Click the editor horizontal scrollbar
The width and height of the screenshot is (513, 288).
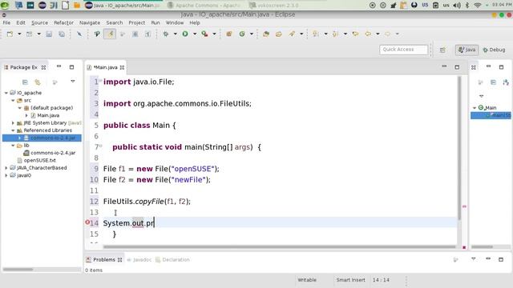(x=280, y=247)
